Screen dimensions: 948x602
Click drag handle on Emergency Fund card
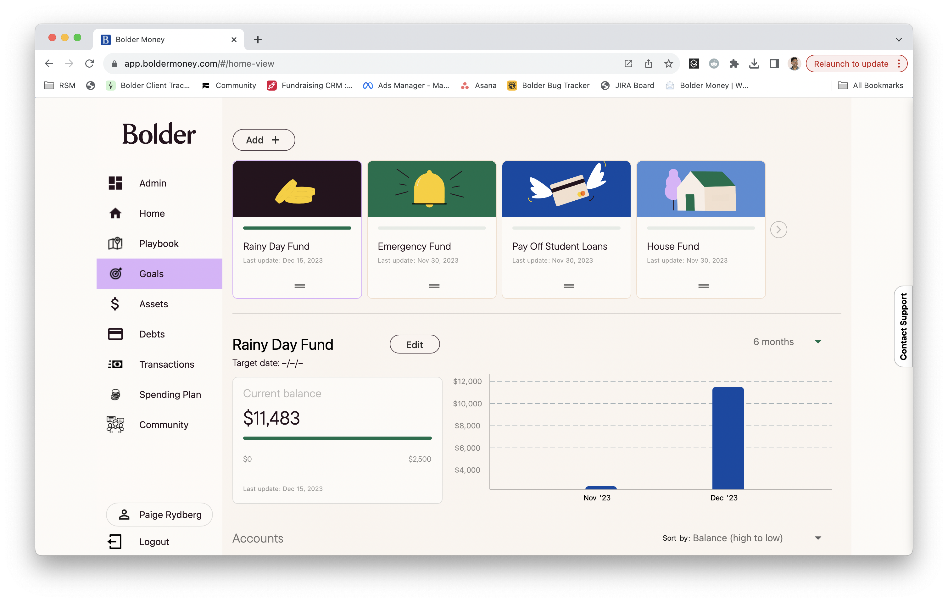click(434, 286)
